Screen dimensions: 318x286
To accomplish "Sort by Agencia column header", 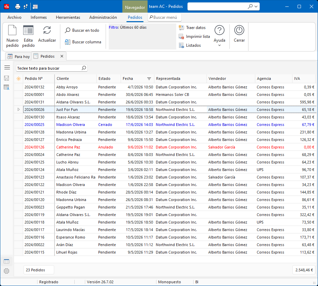I will (x=274, y=78).
